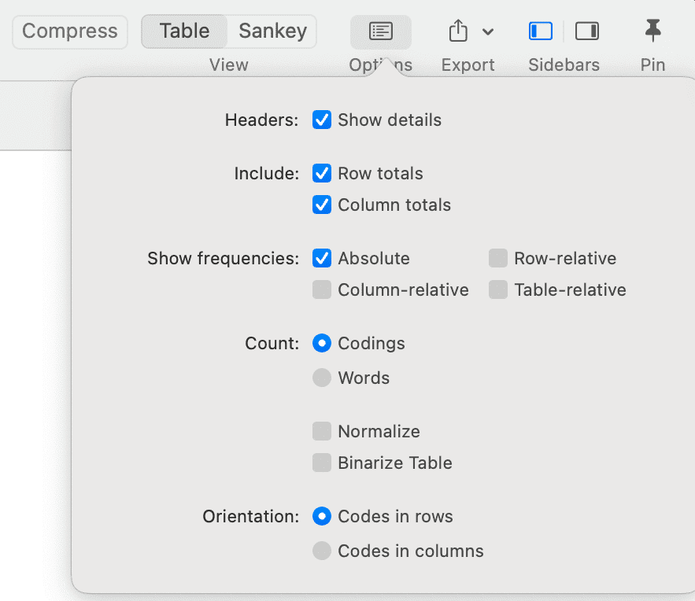695x601 pixels.
Task: Select Codes in columns orientation
Action: tap(322, 551)
